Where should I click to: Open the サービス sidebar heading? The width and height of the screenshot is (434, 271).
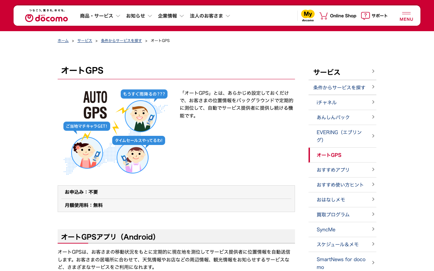tap(342, 72)
